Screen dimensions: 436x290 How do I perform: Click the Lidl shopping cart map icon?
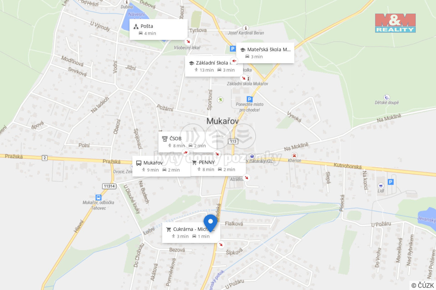(x=381, y=185)
